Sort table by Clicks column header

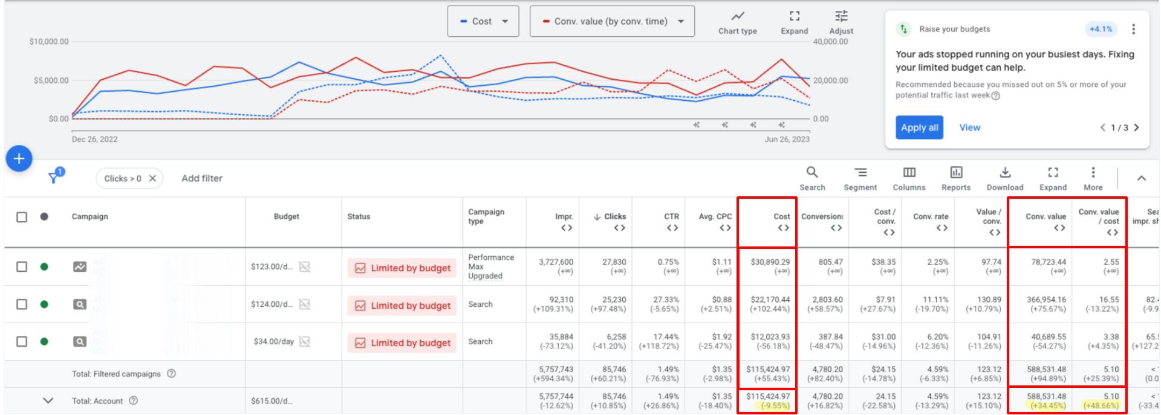point(614,216)
